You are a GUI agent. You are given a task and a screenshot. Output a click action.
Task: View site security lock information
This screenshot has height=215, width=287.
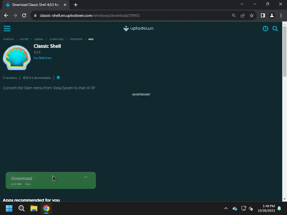[x=35, y=16]
